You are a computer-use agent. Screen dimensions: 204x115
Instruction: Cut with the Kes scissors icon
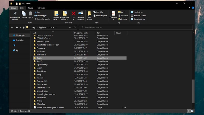(x=37, y=12)
